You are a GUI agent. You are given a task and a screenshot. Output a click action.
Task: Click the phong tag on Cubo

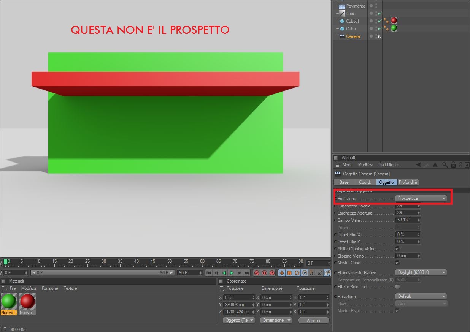tap(386, 28)
